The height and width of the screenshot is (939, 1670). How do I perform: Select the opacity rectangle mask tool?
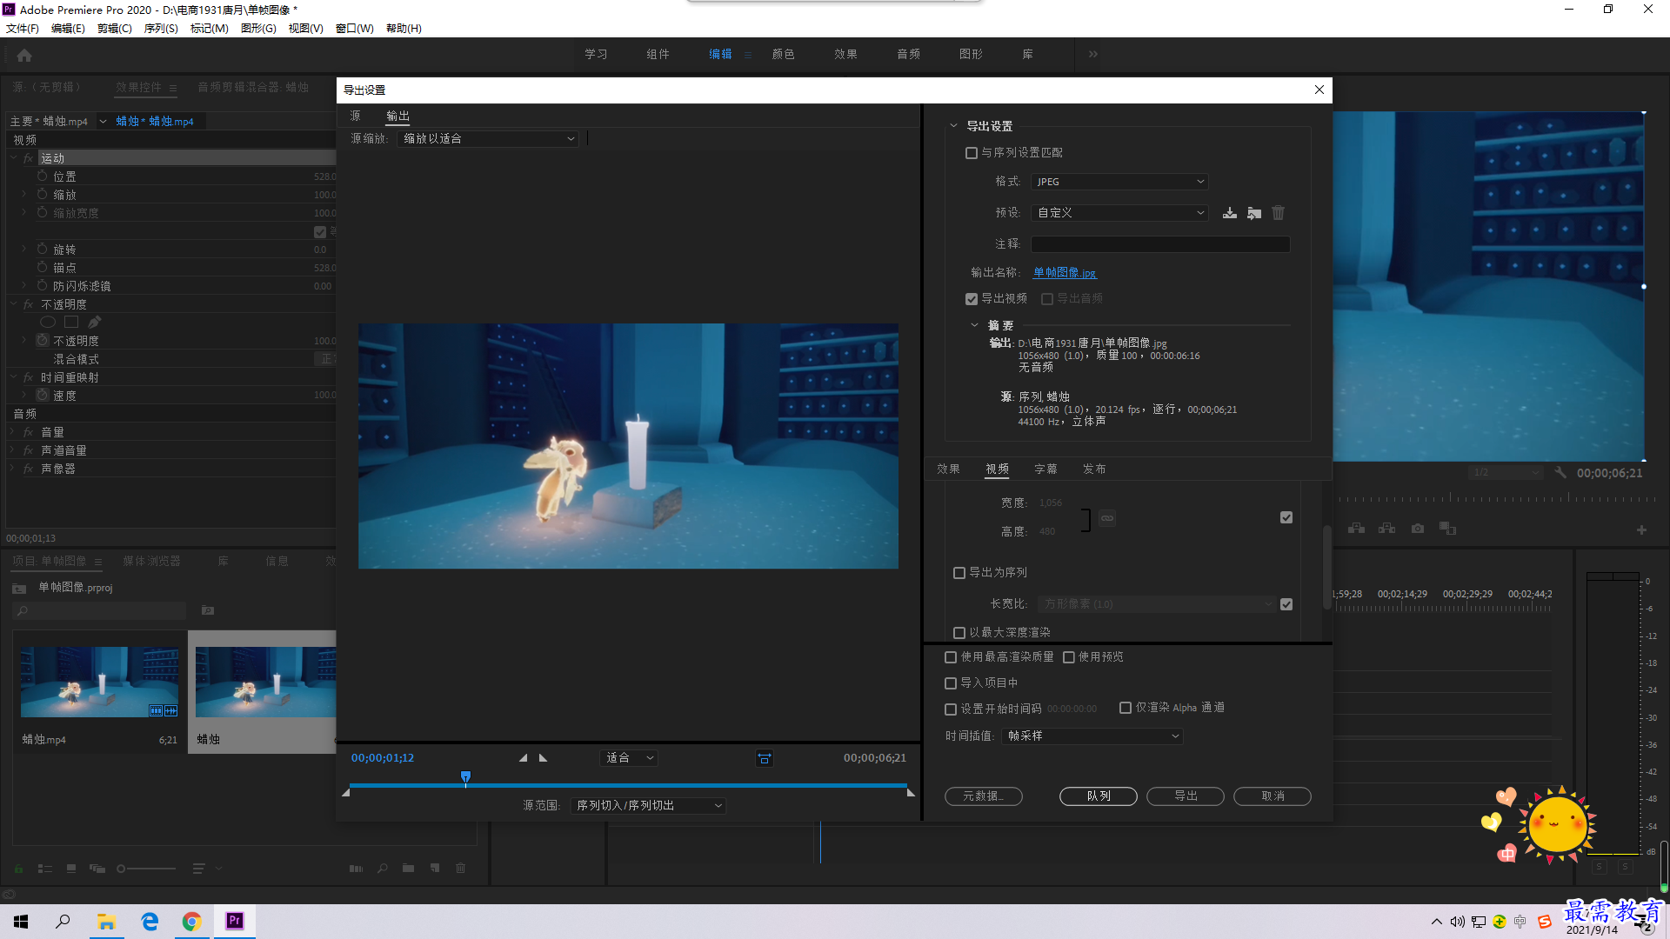(71, 323)
